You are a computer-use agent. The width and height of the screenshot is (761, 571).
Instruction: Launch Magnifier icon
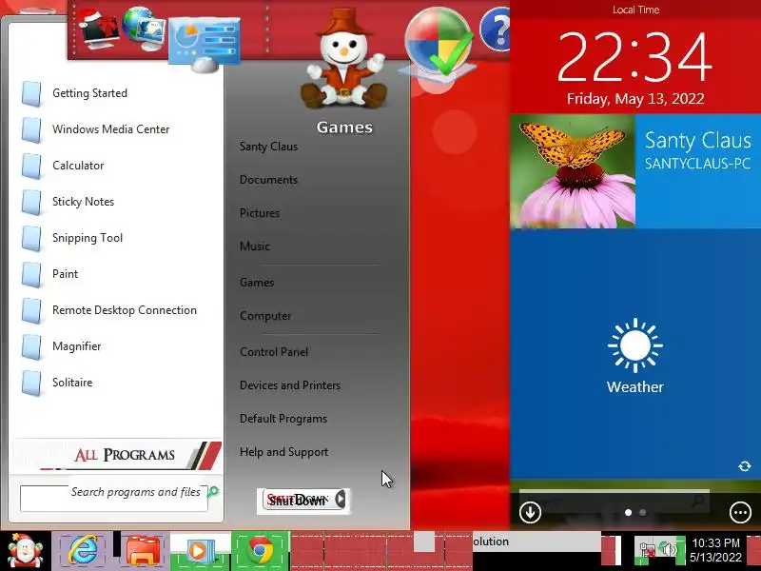point(31,346)
